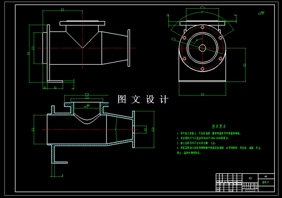Image resolution: width=282 pixels, height=198 pixels.
Task: Select note 4 about 涂装 steel surfaces
Action: (219, 150)
